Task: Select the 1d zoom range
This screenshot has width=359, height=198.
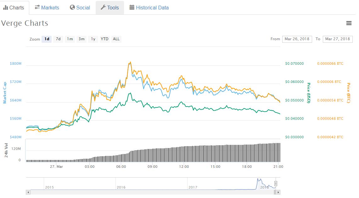Action: pos(47,39)
